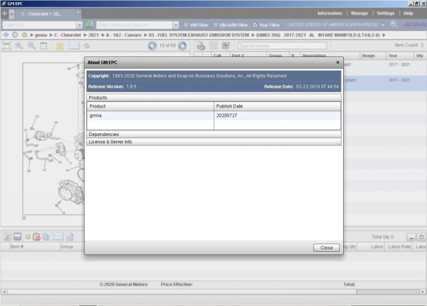Image resolution: width=427 pixels, height=306 pixels.
Task: Expand the Dependencies section
Action: point(214,134)
